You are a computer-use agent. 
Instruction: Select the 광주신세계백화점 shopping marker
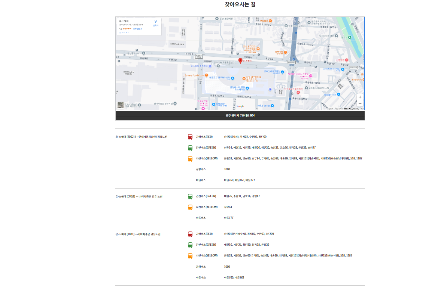tap(282, 72)
